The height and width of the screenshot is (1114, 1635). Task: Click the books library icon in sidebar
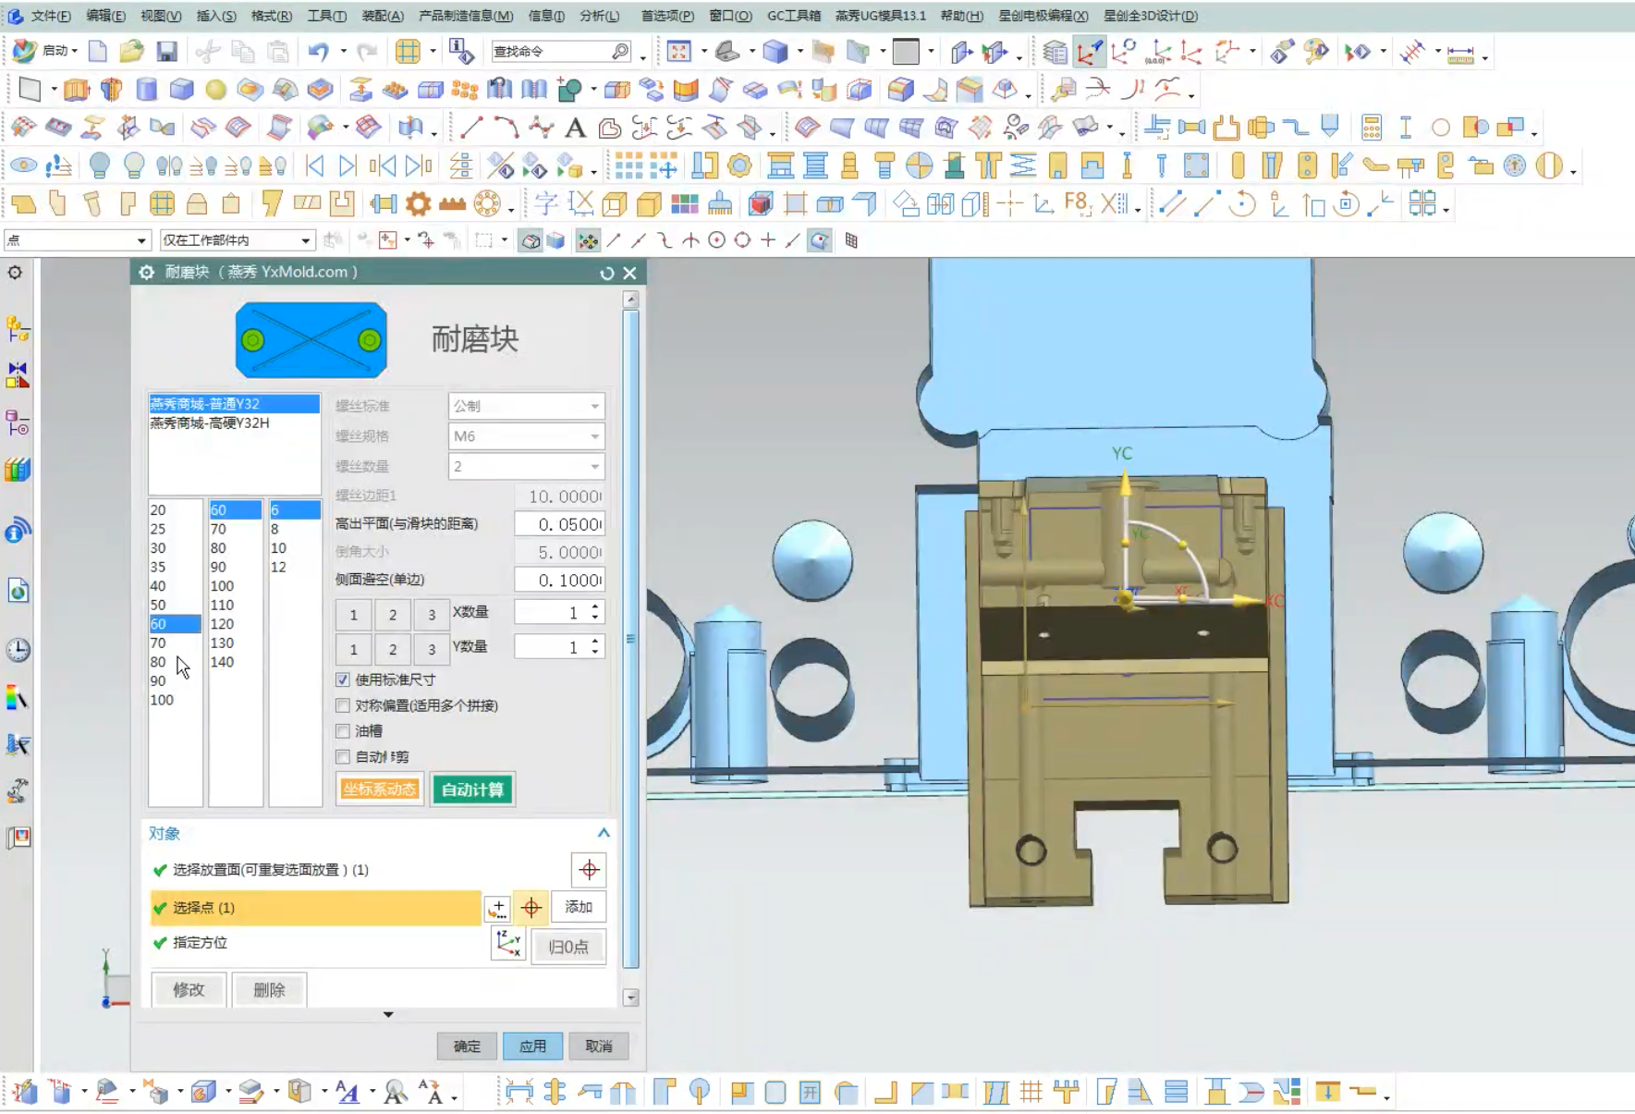pos(18,470)
